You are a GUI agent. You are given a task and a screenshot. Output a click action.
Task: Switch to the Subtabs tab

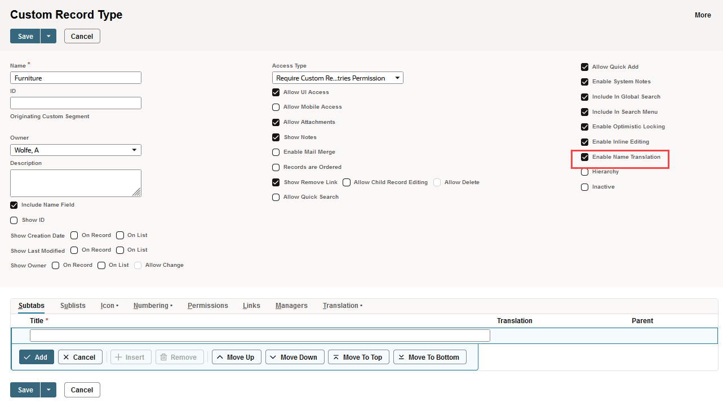[x=31, y=306]
